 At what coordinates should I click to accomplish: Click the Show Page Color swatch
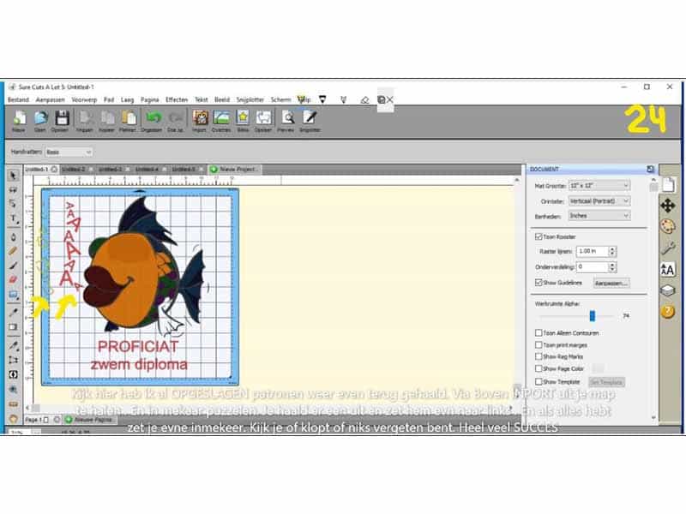[x=598, y=368]
